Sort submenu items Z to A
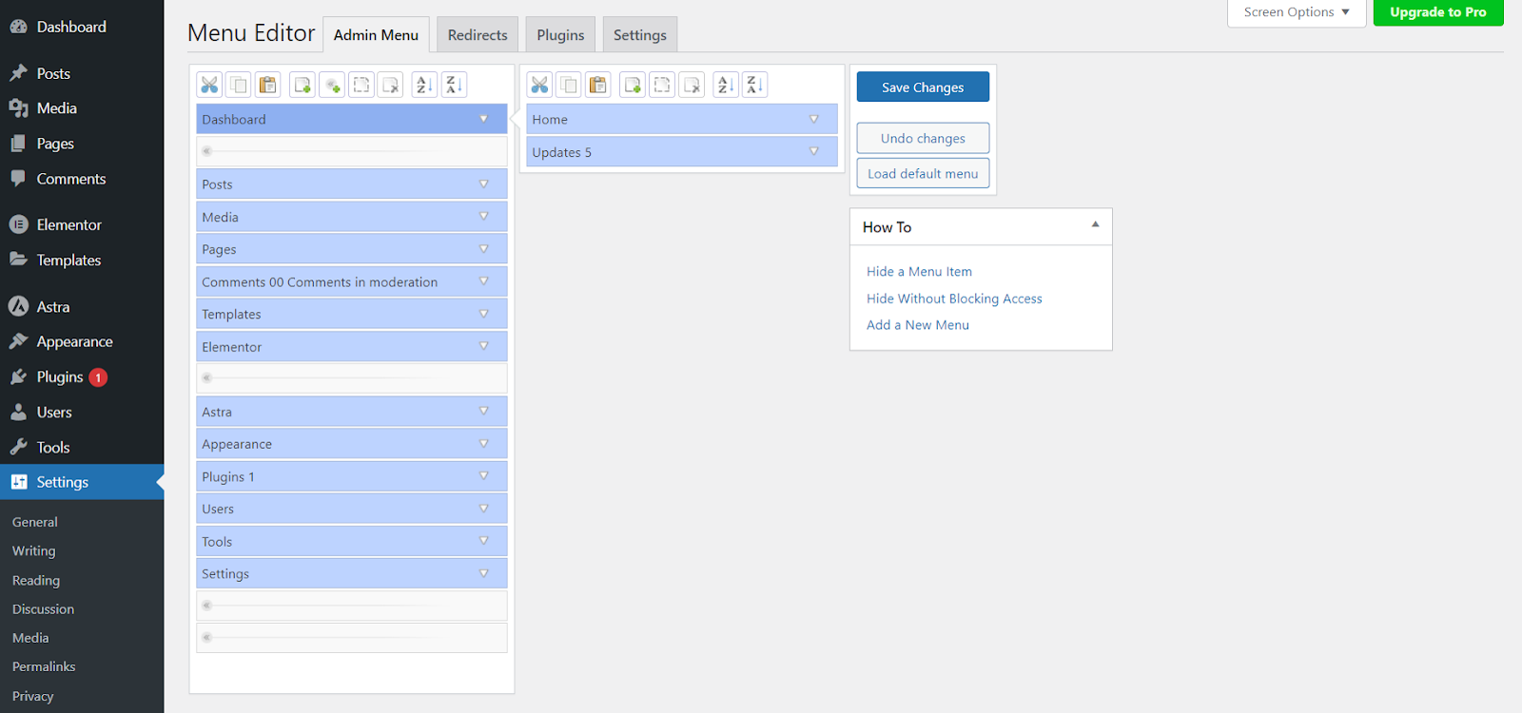Screen dimensions: 1522x713 pos(754,86)
